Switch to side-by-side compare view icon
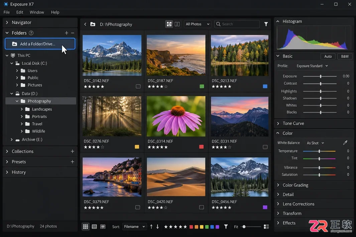This screenshot has height=237, width=356. pos(177,24)
